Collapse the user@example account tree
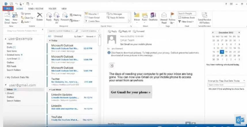The image size is (247, 127). (6, 39)
